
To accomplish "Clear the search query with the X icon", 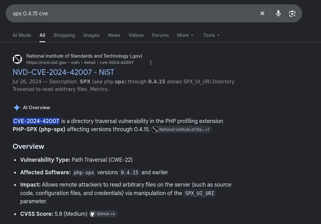I will pyautogui.click(x=262, y=14).
